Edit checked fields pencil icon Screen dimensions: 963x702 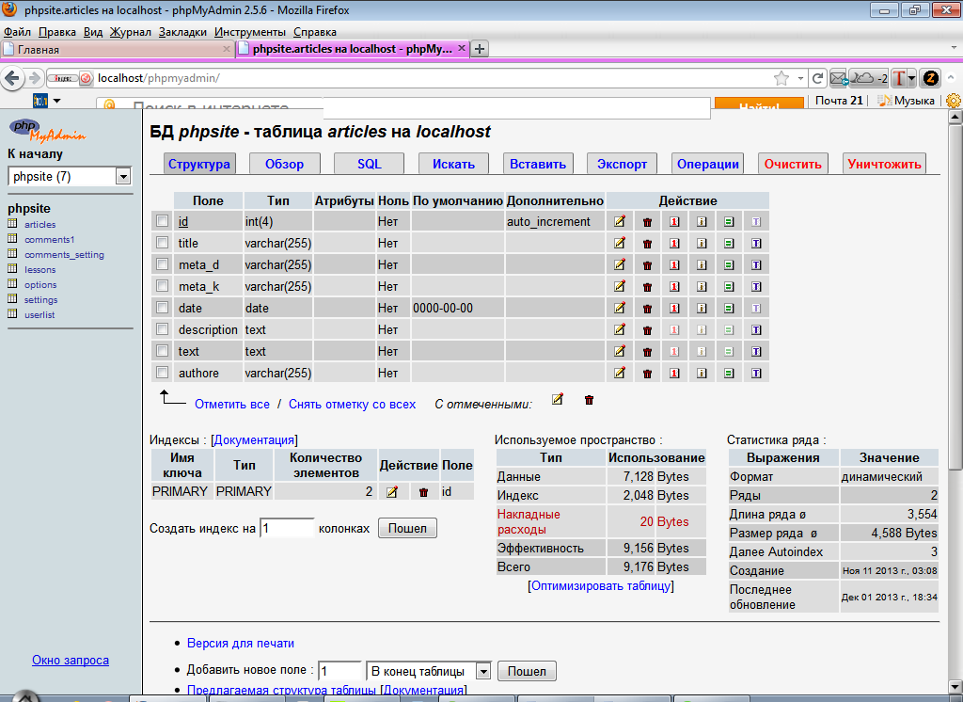click(x=557, y=399)
